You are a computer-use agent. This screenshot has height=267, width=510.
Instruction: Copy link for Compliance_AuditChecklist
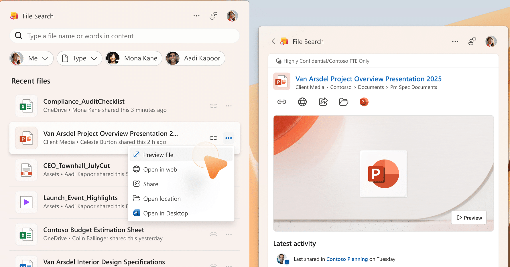coord(214,106)
